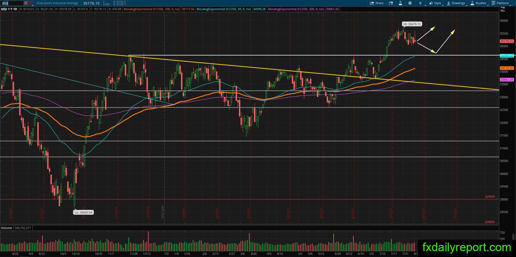Viewport: 516px width, 257px height.
Task: Click the 100 EMA value 34115.56 in header
Action: [x=188, y=9]
